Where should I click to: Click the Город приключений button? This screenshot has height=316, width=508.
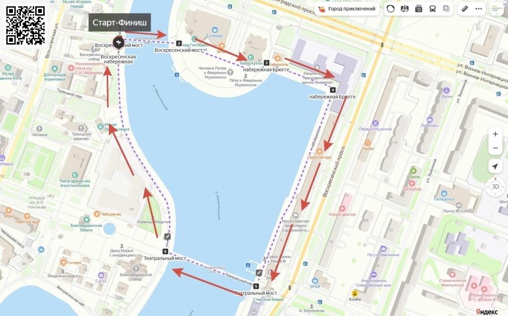point(347,9)
